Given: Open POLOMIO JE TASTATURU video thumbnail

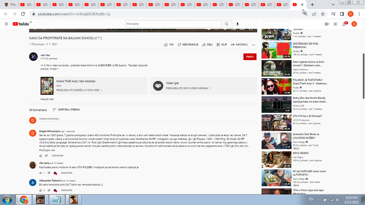Looking at the screenshot, I should [x=276, y=86].
